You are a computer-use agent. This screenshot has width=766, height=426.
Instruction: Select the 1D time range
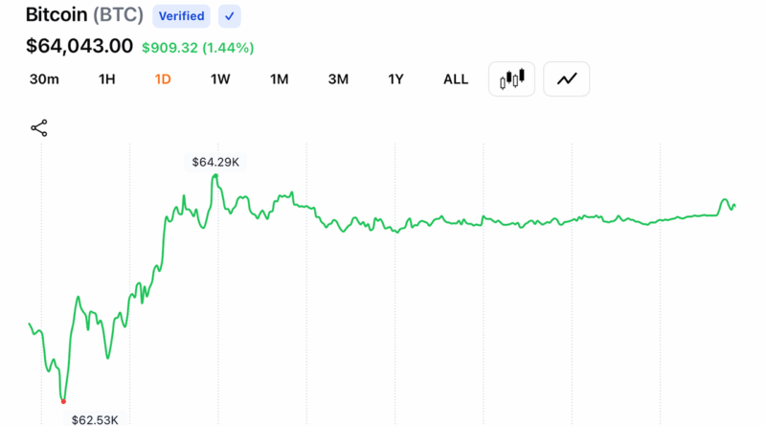(x=163, y=79)
